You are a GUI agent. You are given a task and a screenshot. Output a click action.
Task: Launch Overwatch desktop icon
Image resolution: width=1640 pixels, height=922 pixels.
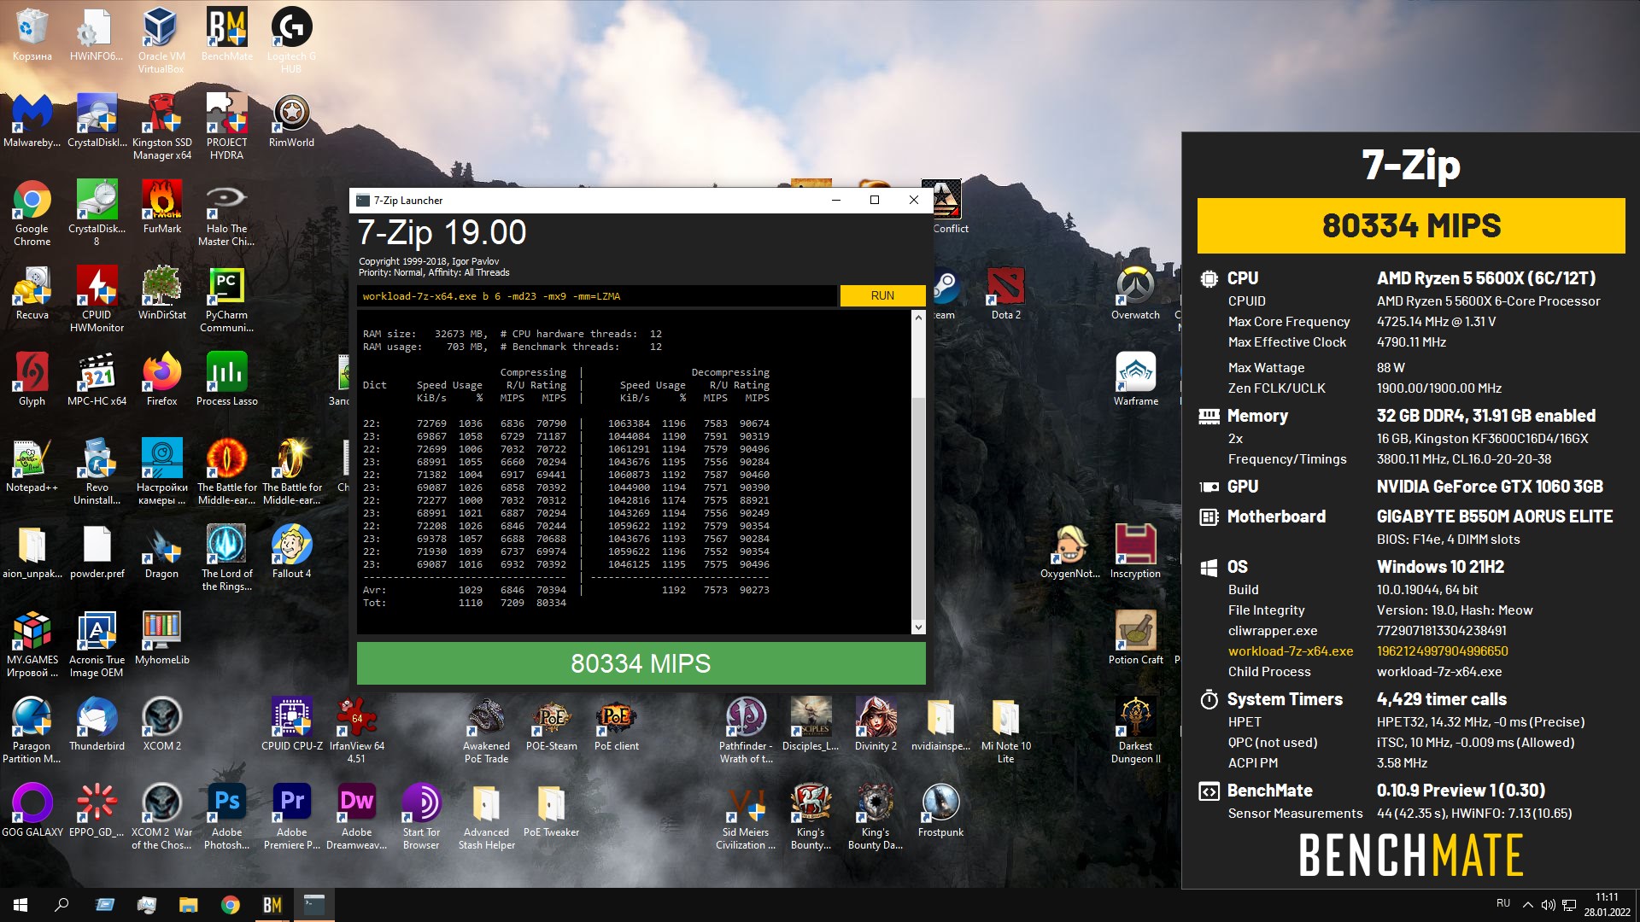[x=1135, y=293]
